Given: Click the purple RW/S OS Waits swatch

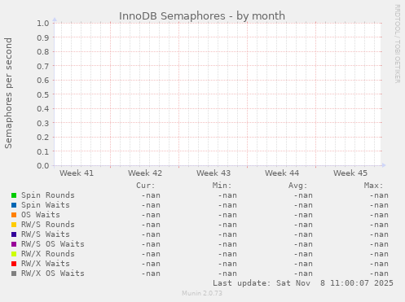Looking at the screenshot, I should 14,244.
